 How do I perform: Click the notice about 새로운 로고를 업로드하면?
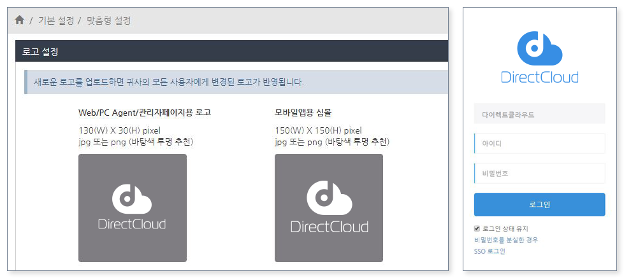point(236,82)
